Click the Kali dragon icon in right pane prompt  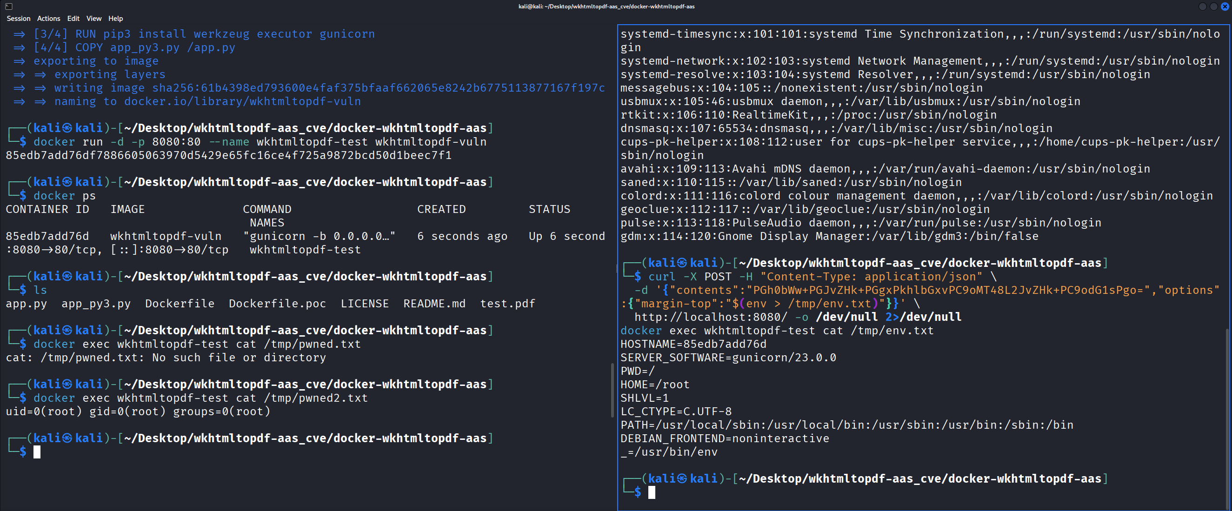click(x=681, y=478)
